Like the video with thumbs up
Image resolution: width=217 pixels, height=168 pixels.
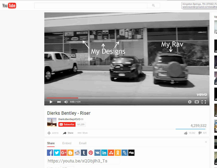coord(189,133)
